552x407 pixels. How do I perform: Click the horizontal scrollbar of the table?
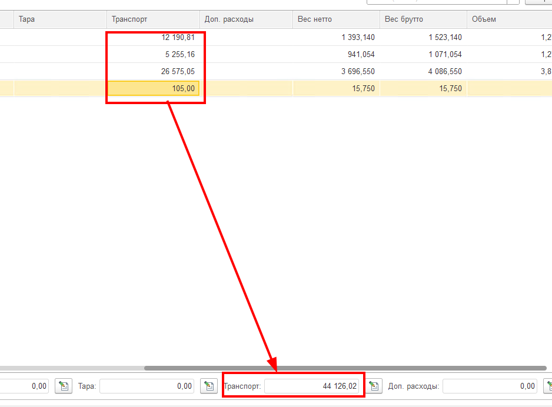coord(345,368)
